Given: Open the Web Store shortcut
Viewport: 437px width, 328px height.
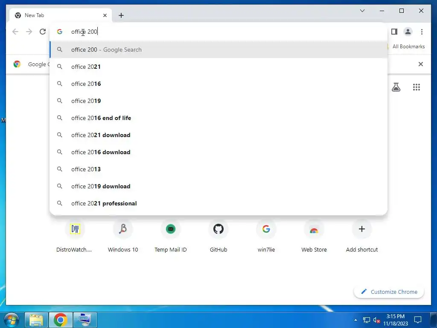Looking at the screenshot, I should click(314, 237).
